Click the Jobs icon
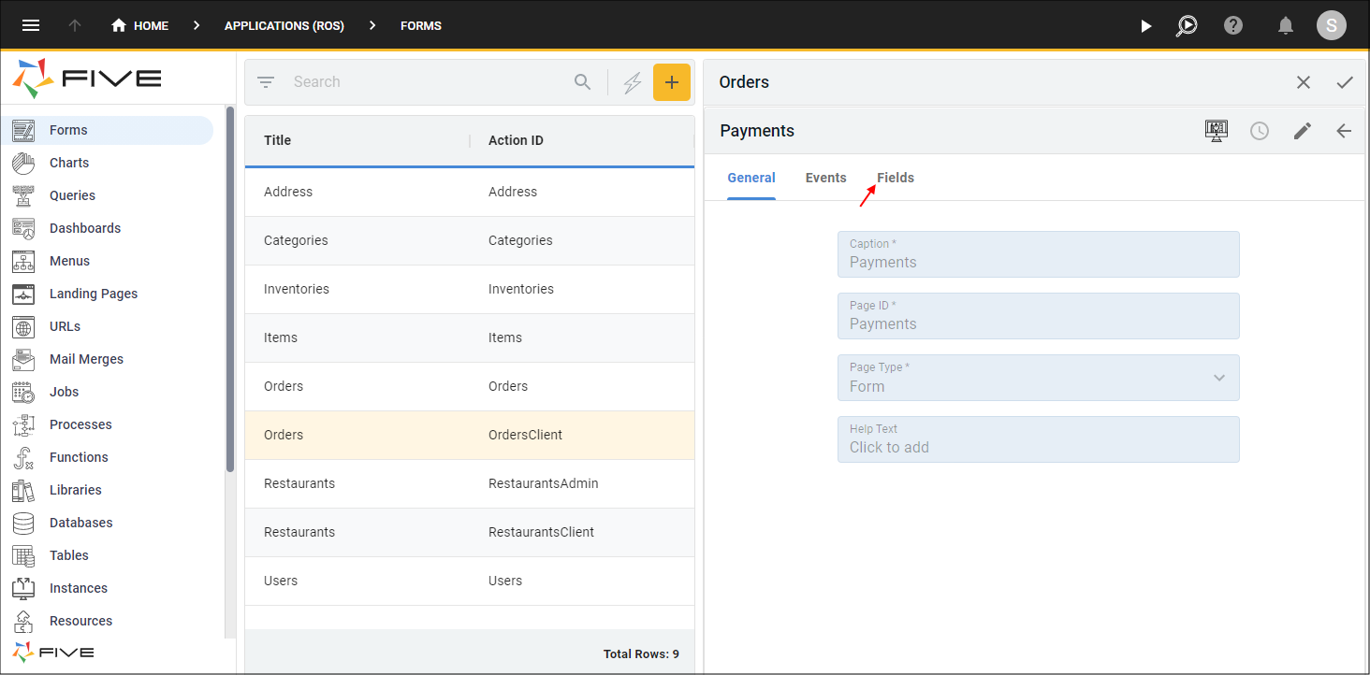Screen dimensions: 1370x675 coord(23,392)
